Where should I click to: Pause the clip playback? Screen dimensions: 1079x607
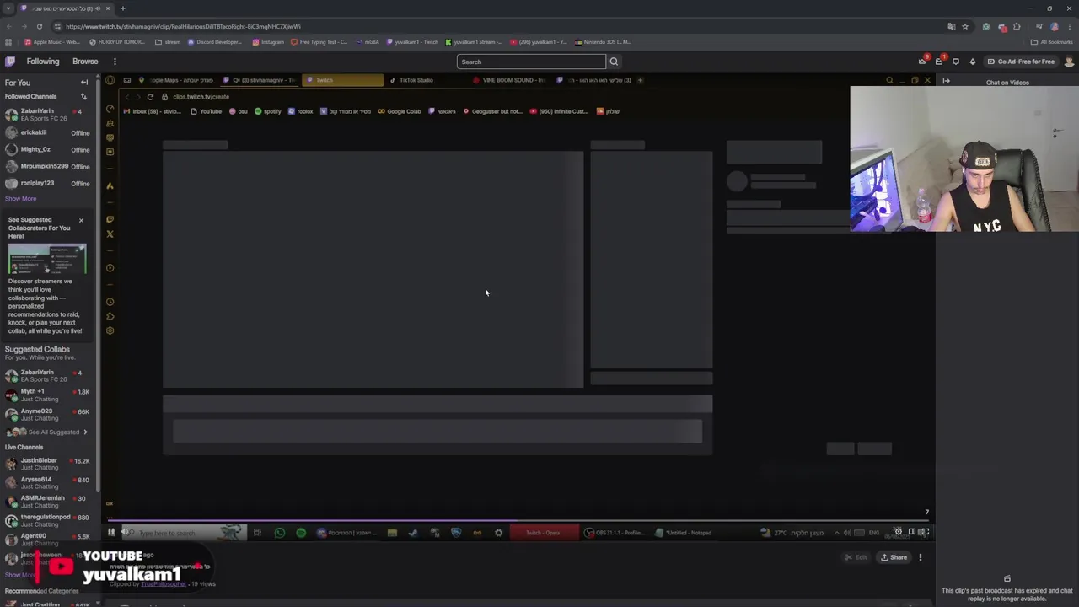(110, 532)
